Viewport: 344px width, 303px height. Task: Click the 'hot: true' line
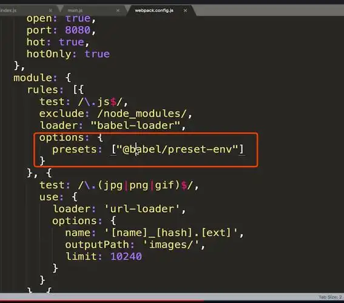click(58, 42)
